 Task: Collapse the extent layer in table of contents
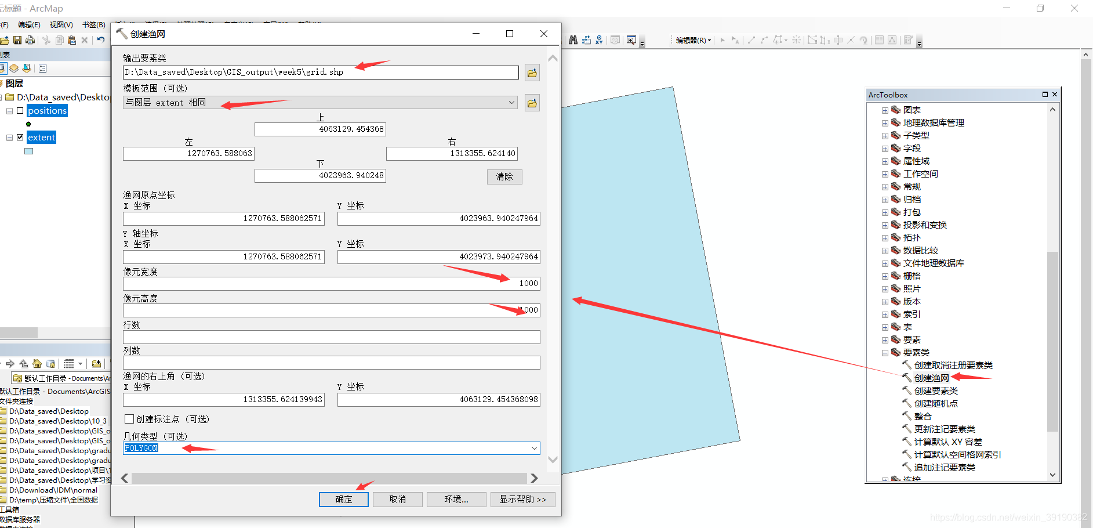pos(9,138)
